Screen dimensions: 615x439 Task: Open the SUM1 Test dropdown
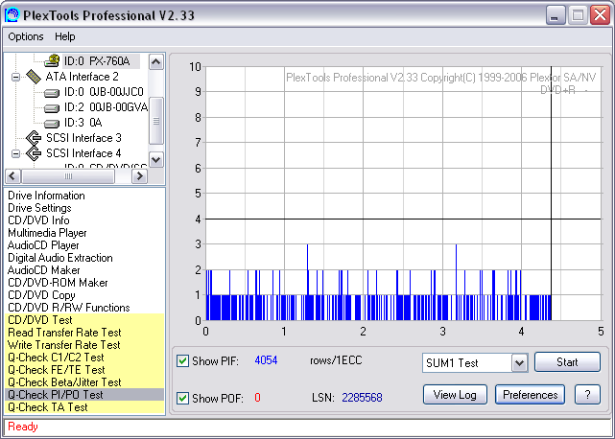point(520,363)
